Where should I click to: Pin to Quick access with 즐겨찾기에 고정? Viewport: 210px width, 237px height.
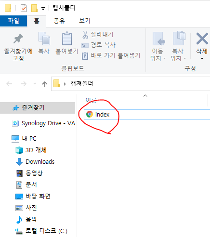coord(18,47)
